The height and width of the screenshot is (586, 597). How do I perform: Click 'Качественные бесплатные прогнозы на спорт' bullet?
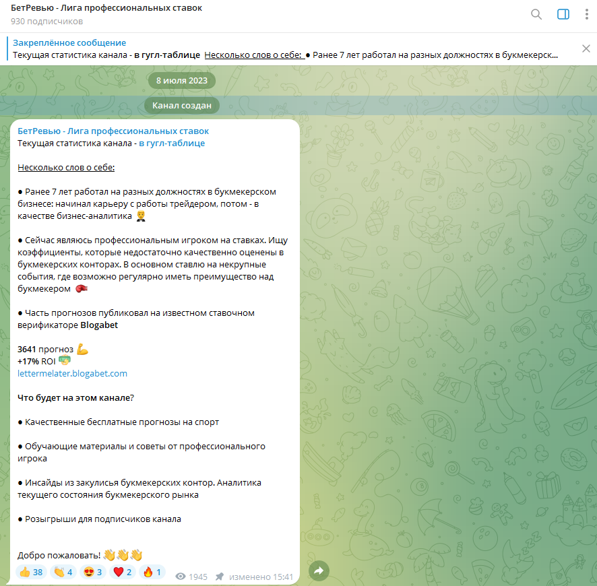point(122,422)
